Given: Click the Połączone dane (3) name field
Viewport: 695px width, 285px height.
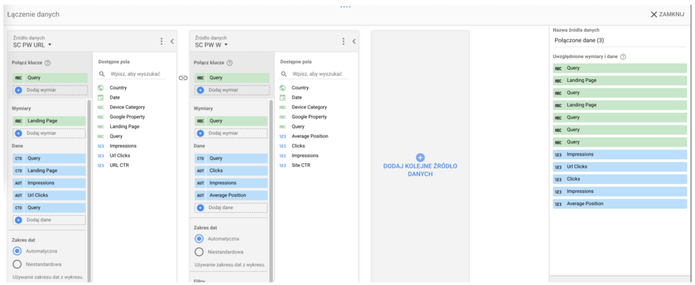Looking at the screenshot, I should click(x=619, y=40).
